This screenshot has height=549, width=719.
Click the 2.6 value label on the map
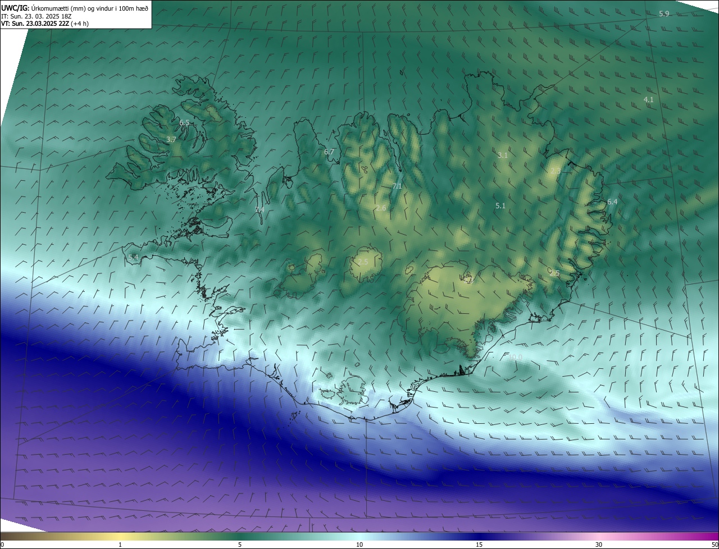coord(381,208)
